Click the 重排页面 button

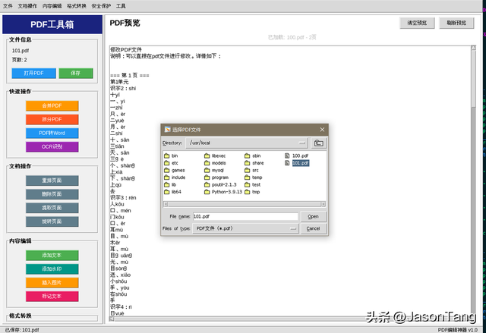tap(52, 181)
